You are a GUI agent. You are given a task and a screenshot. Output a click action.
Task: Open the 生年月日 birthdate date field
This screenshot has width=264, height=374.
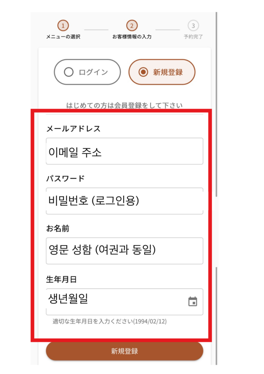(x=124, y=302)
